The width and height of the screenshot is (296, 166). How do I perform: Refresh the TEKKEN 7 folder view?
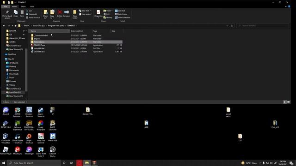[232, 26]
